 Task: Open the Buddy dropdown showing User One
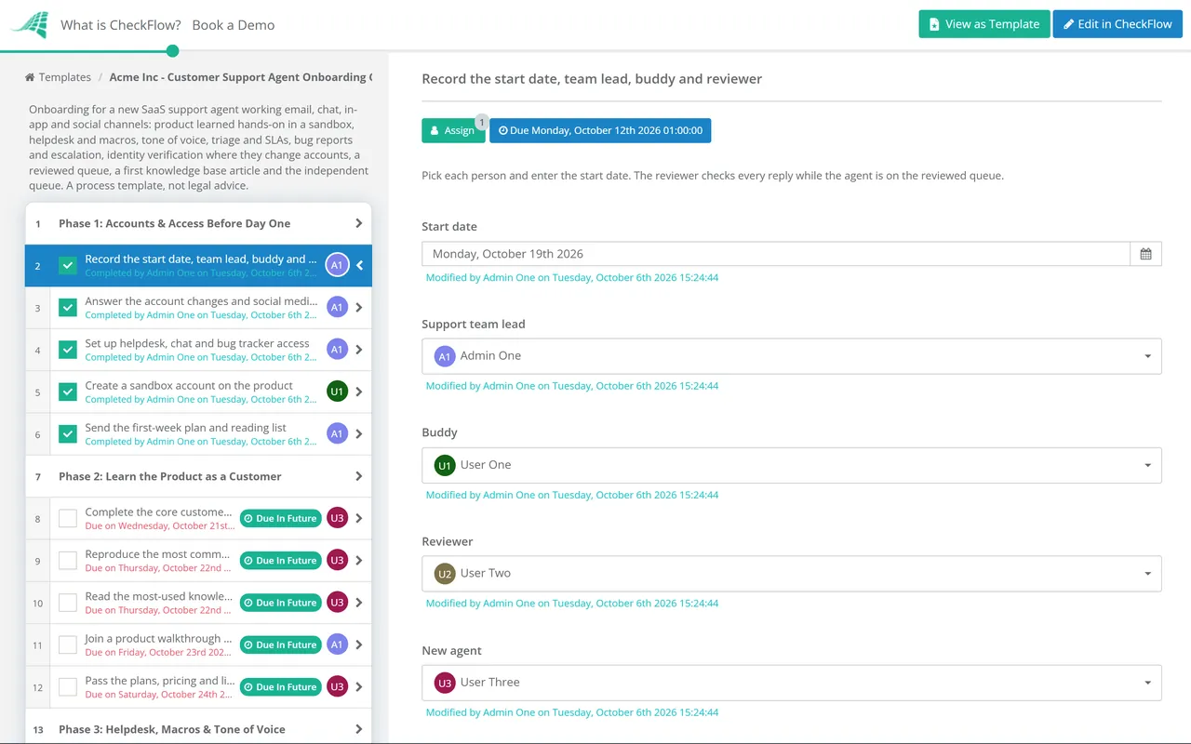tap(792, 465)
